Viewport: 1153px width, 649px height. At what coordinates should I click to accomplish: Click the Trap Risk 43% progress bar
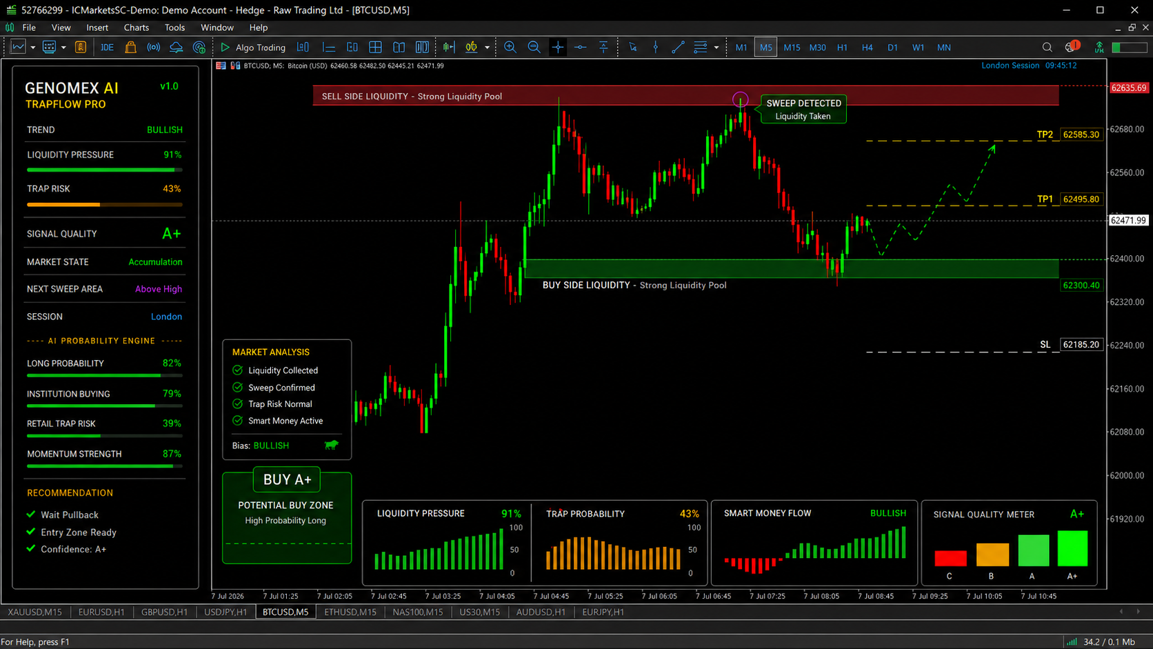(x=105, y=205)
